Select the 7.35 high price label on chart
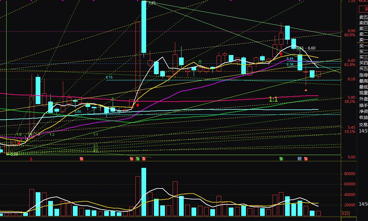 [152, 3]
